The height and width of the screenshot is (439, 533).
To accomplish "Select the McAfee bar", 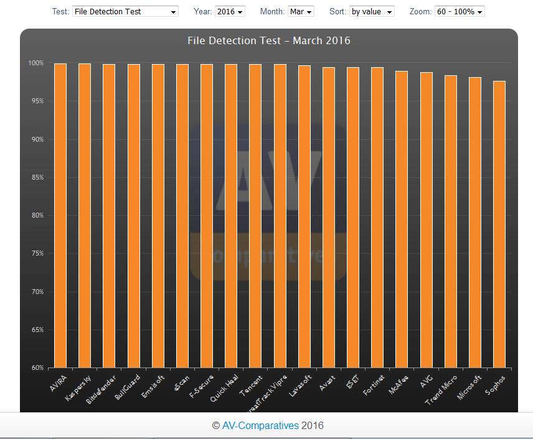I will [x=402, y=220].
